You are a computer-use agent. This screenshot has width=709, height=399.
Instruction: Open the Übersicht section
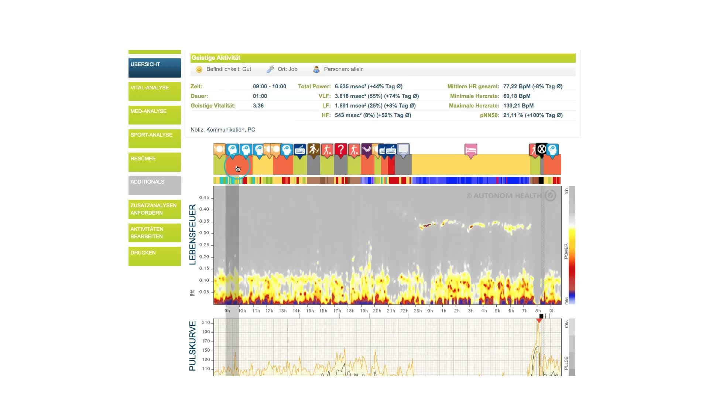tap(154, 68)
